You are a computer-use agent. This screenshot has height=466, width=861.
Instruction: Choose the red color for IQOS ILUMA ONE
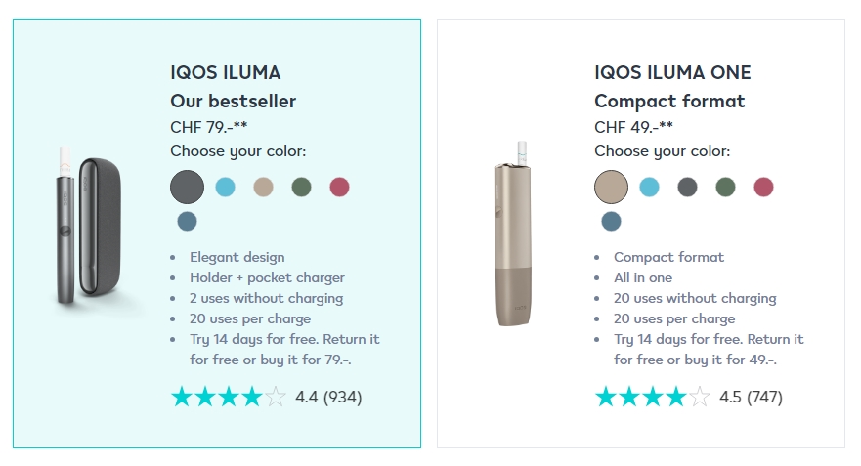(763, 188)
